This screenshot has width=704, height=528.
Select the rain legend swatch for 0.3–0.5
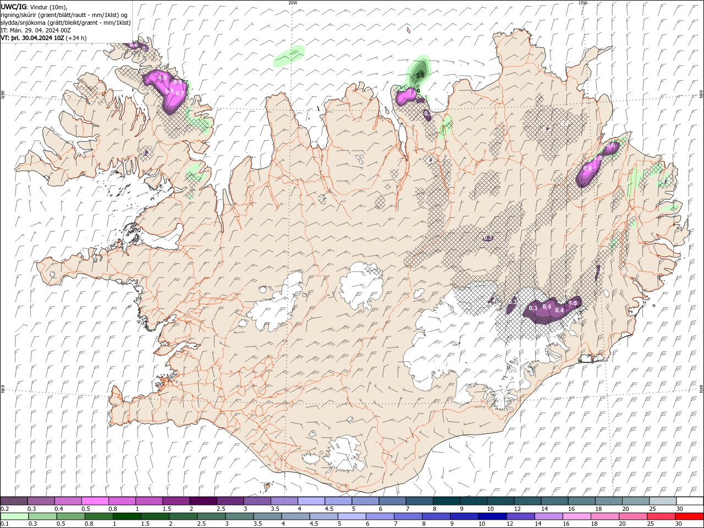point(42,516)
